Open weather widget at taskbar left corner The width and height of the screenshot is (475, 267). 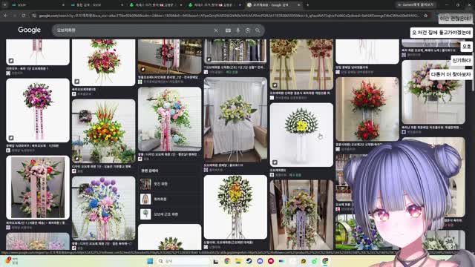(x=12, y=260)
